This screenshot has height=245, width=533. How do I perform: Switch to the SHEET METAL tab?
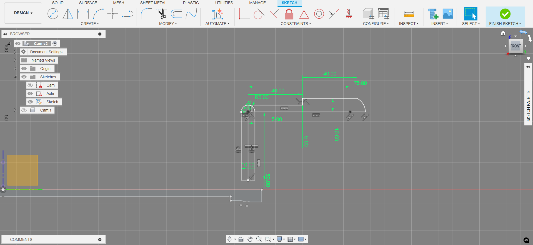(x=153, y=3)
